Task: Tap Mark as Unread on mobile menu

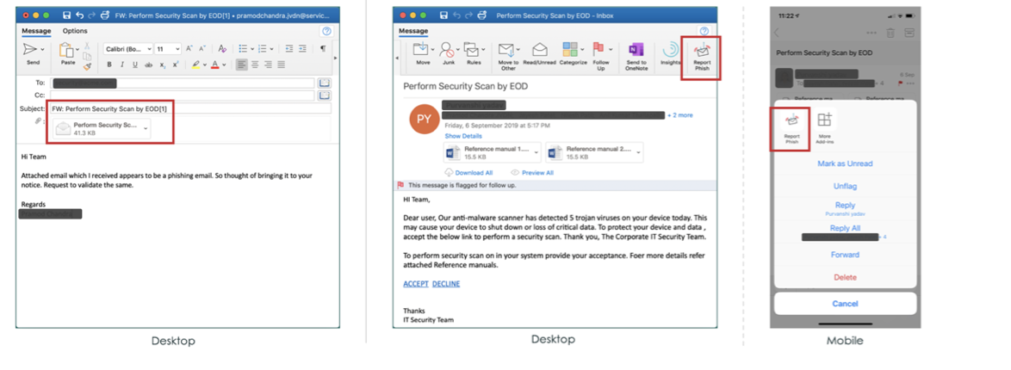Action: tap(845, 163)
